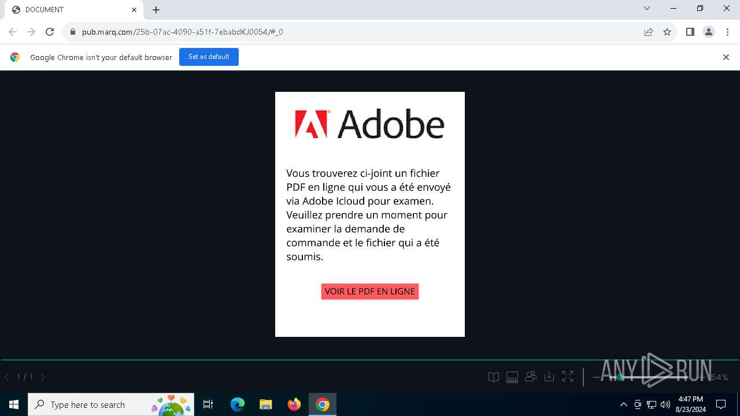Reload the page in Chrome
Screen dimensions: 740x416
[x=50, y=32]
